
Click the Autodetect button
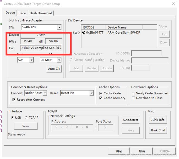[x=130, y=120]
